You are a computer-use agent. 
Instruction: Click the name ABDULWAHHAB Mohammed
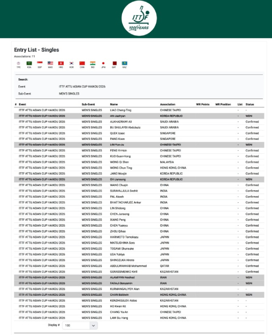point(128,266)
